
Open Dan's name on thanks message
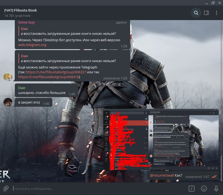point(22,88)
